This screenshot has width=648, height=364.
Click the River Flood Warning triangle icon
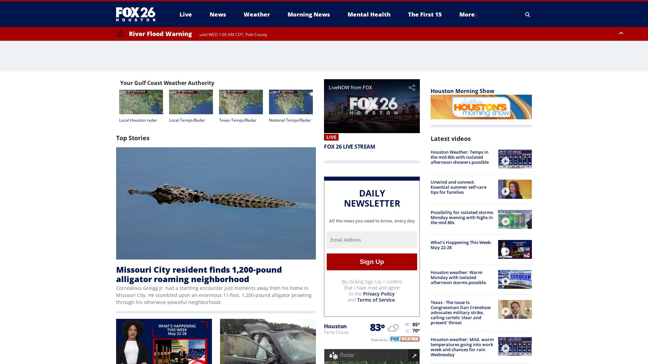click(x=120, y=33)
